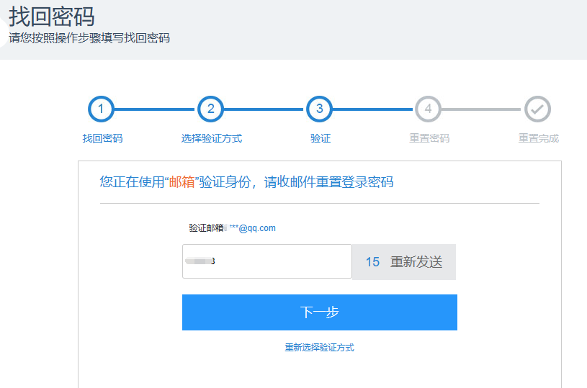Click the step 2 circle icon

(x=210, y=109)
